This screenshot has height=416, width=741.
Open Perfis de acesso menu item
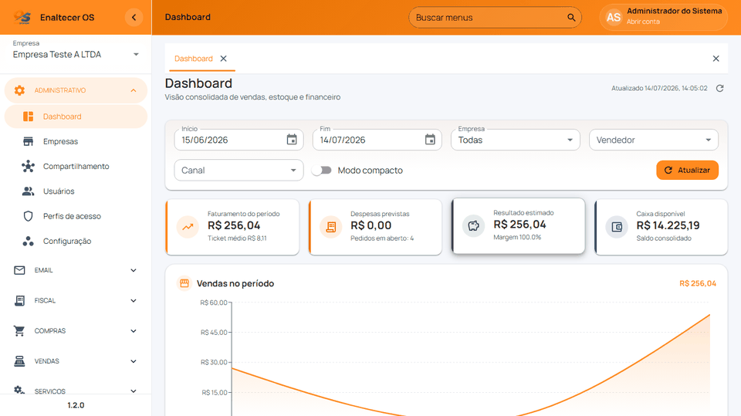tap(76, 216)
